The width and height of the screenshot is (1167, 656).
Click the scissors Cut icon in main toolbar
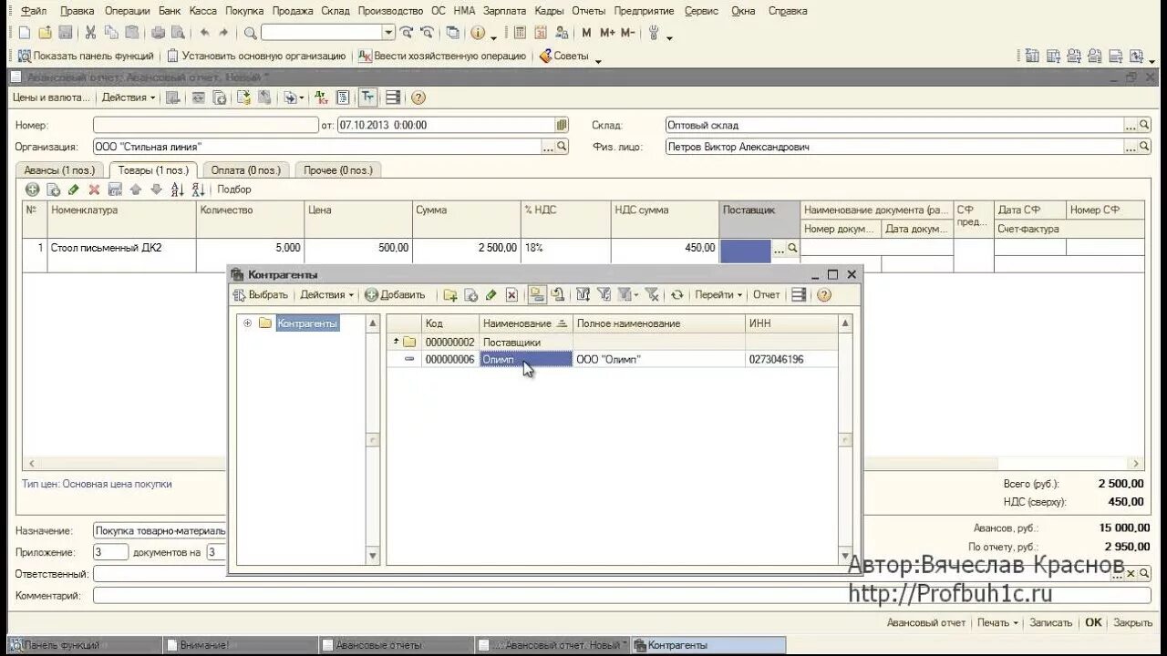click(x=90, y=33)
